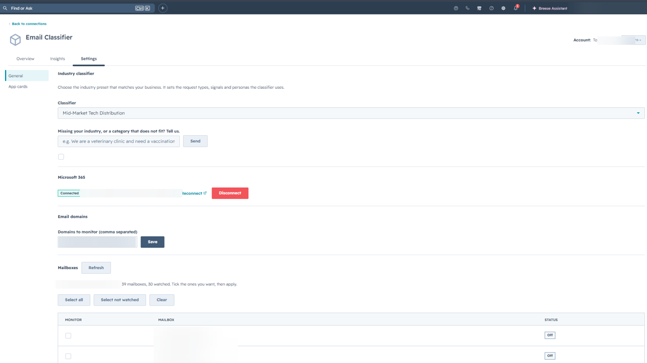Click the MONITOR column header
This screenshot has width=647, height=363.
pos(73,320)
